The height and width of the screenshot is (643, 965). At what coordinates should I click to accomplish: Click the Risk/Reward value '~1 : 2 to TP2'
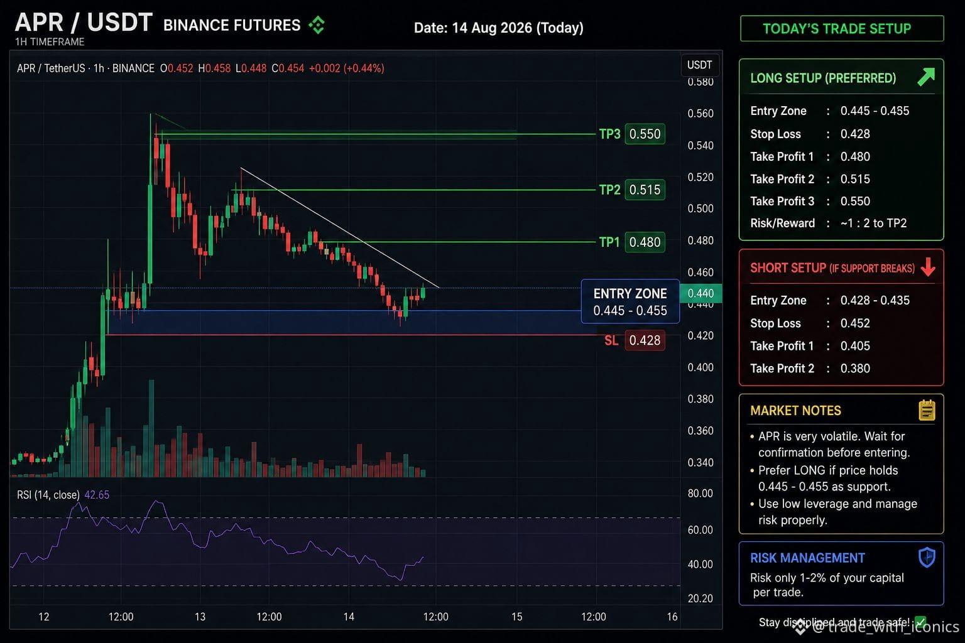pos(873,223)
